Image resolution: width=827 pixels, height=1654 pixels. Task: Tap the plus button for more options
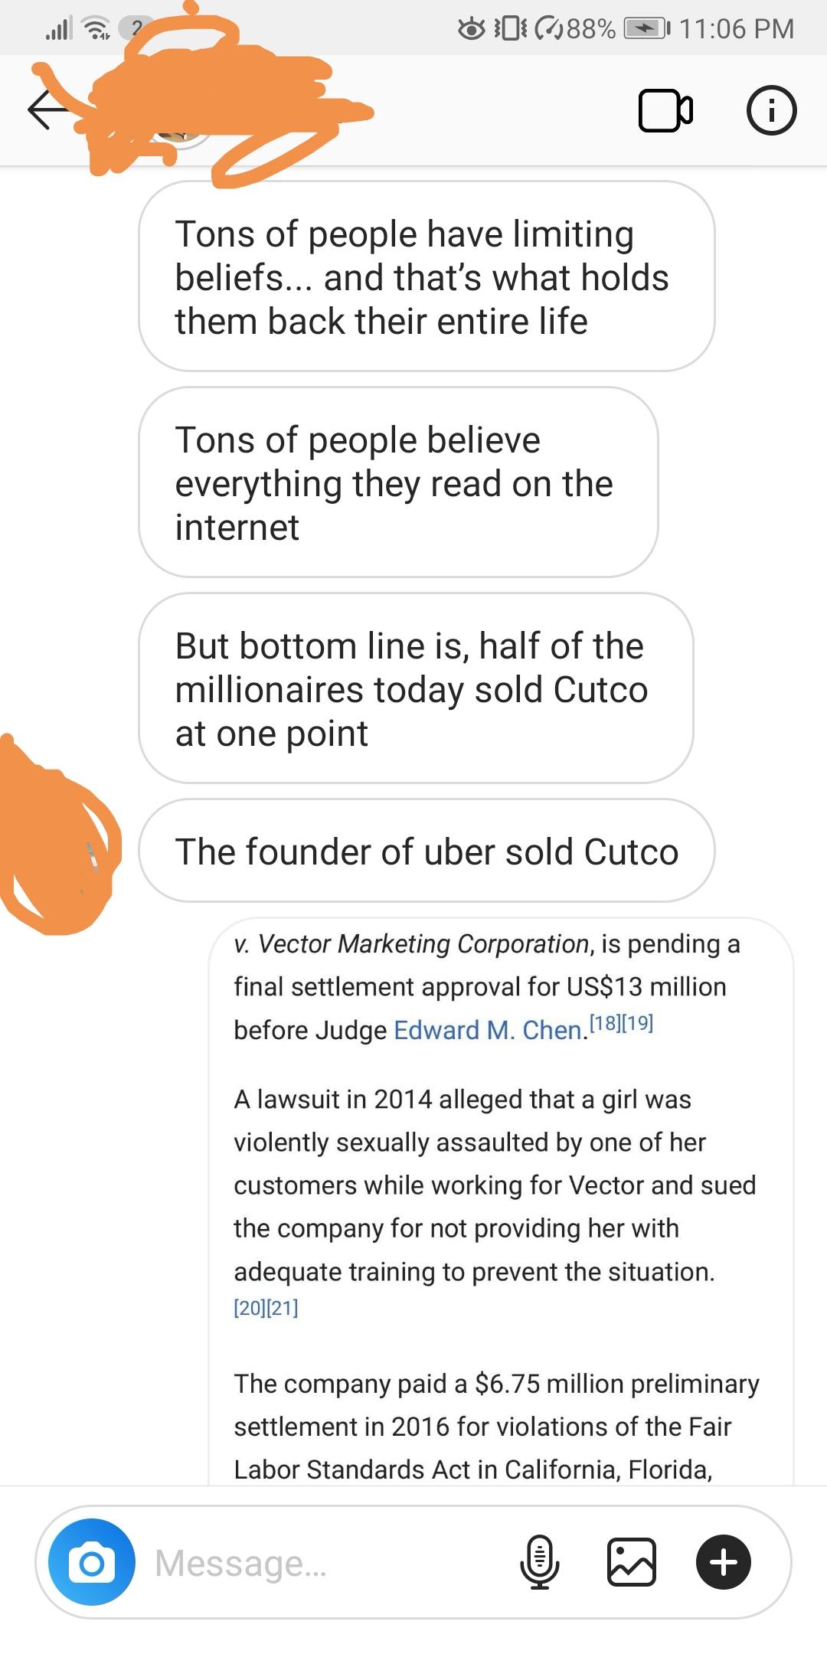[x=724, y=1562]
